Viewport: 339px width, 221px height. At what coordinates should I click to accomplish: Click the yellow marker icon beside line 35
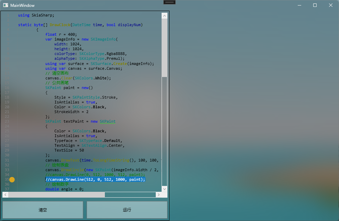[12, 179]
